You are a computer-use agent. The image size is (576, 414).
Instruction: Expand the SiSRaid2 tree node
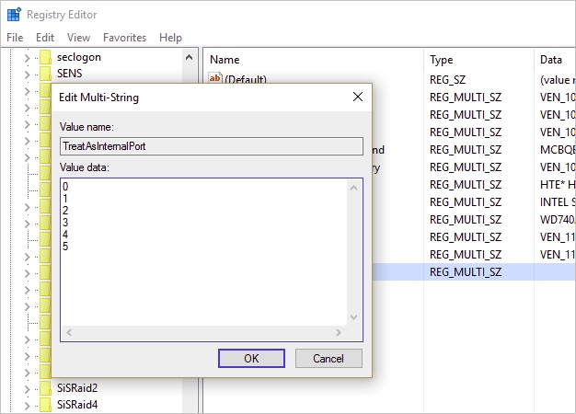coord(27,389)
